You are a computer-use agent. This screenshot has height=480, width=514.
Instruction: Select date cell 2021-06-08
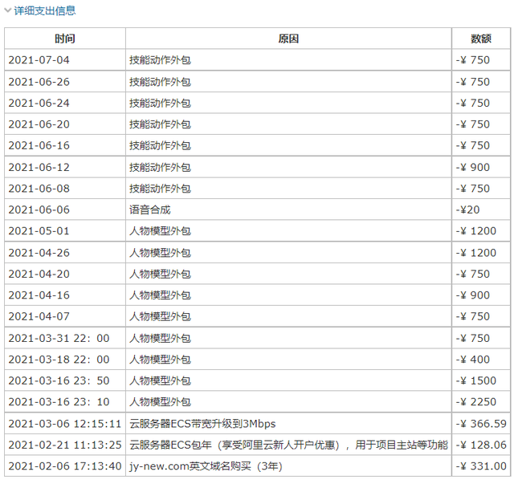point(65,189)
